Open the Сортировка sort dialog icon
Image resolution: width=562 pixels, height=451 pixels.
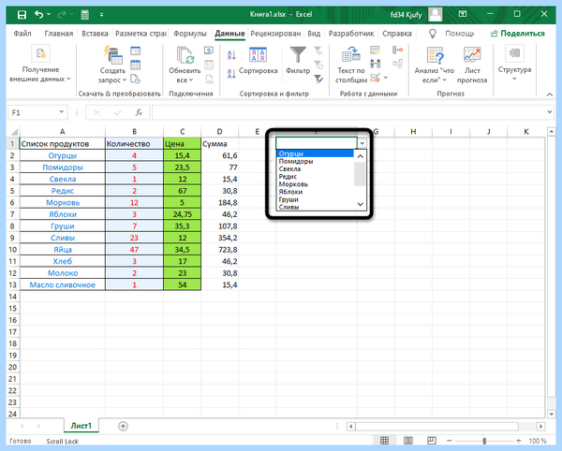pos(259,54)
